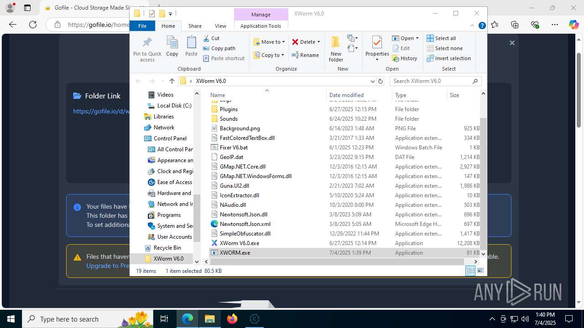Image resolution: width=584 pixels, height=328 pixels.
Task: Sort by the Size column header
Action: pos(463,95)
